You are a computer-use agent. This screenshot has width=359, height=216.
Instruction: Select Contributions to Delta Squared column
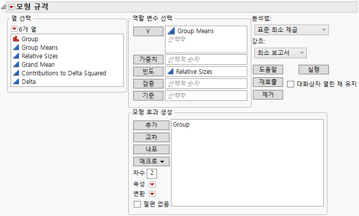coord(64,73)
